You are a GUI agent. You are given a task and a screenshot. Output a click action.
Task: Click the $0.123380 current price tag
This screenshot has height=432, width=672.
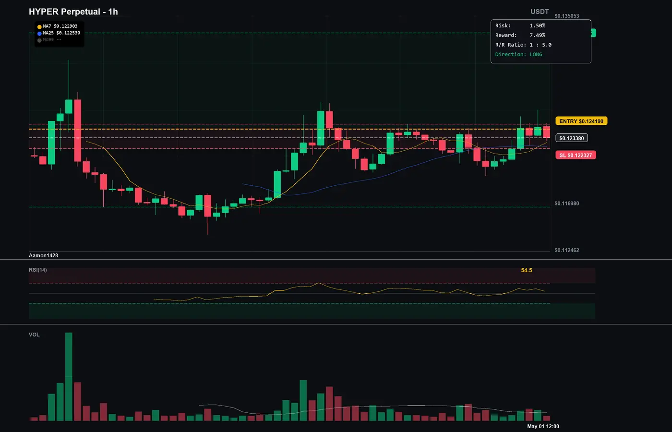click(x=572, y=138)
